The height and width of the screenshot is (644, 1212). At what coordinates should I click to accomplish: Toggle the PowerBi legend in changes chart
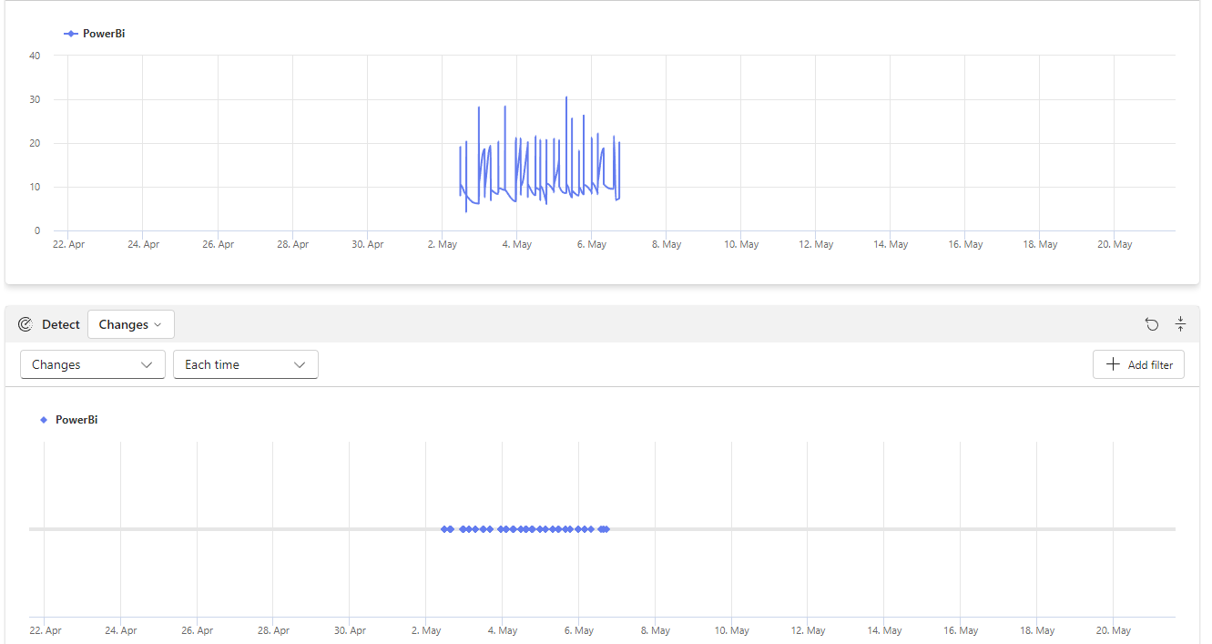[x=69, y=420]
